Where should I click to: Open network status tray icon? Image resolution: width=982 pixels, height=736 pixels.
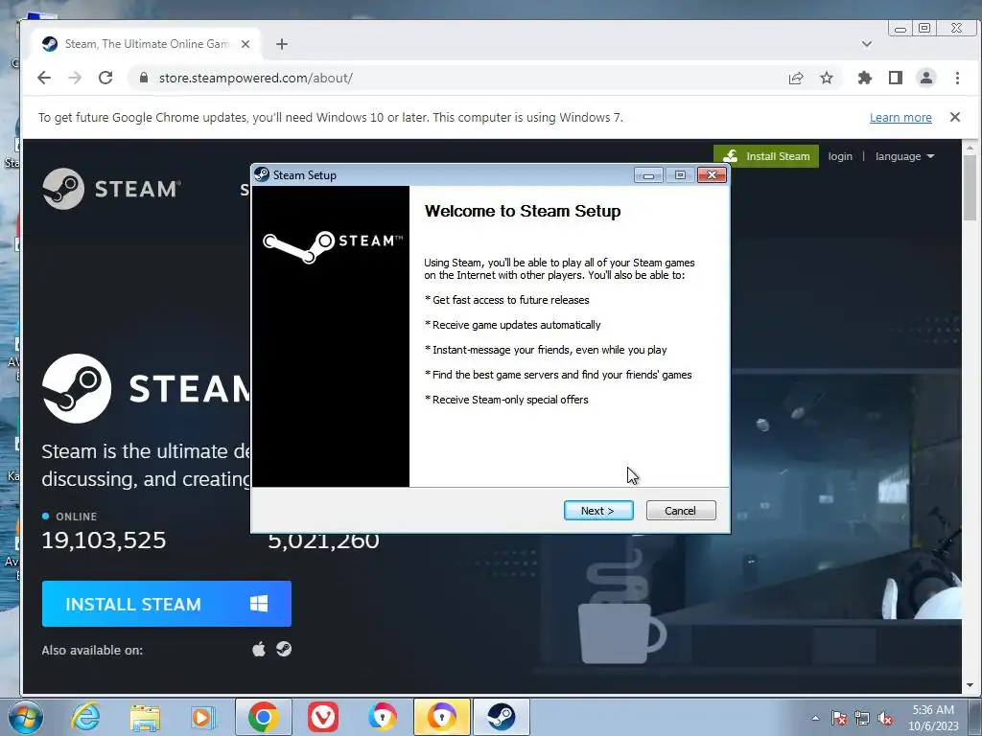(x=862, y=718)
